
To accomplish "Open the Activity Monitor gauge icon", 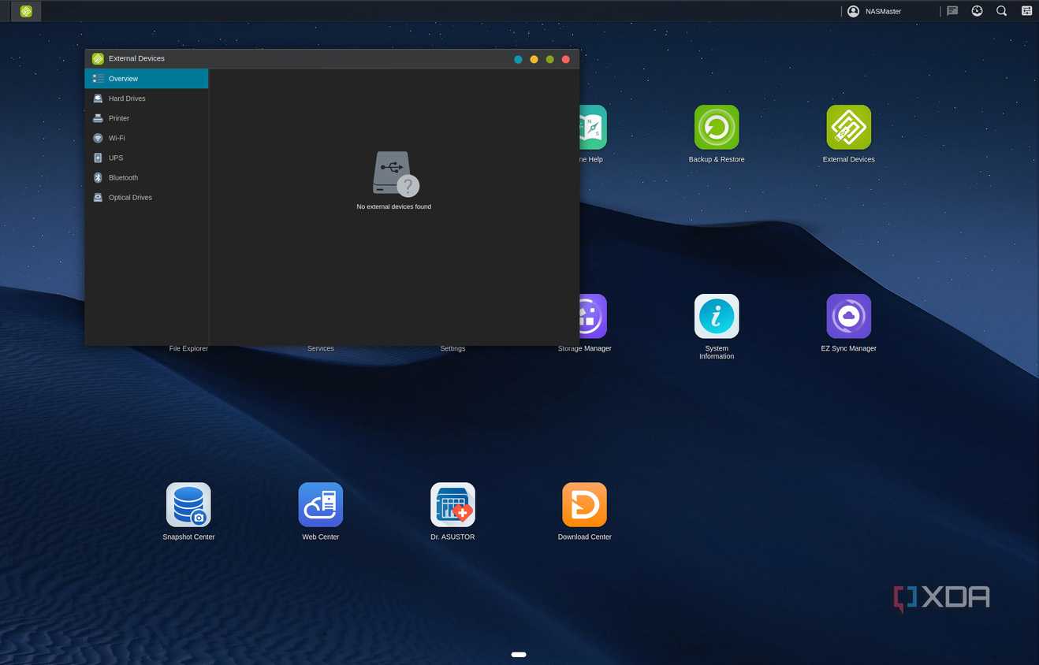I will tap(977, 11).
